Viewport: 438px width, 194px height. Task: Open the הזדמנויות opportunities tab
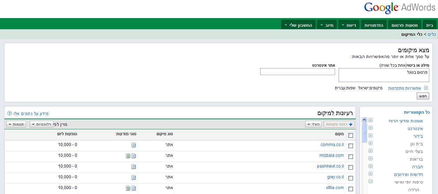coord(374,25)
